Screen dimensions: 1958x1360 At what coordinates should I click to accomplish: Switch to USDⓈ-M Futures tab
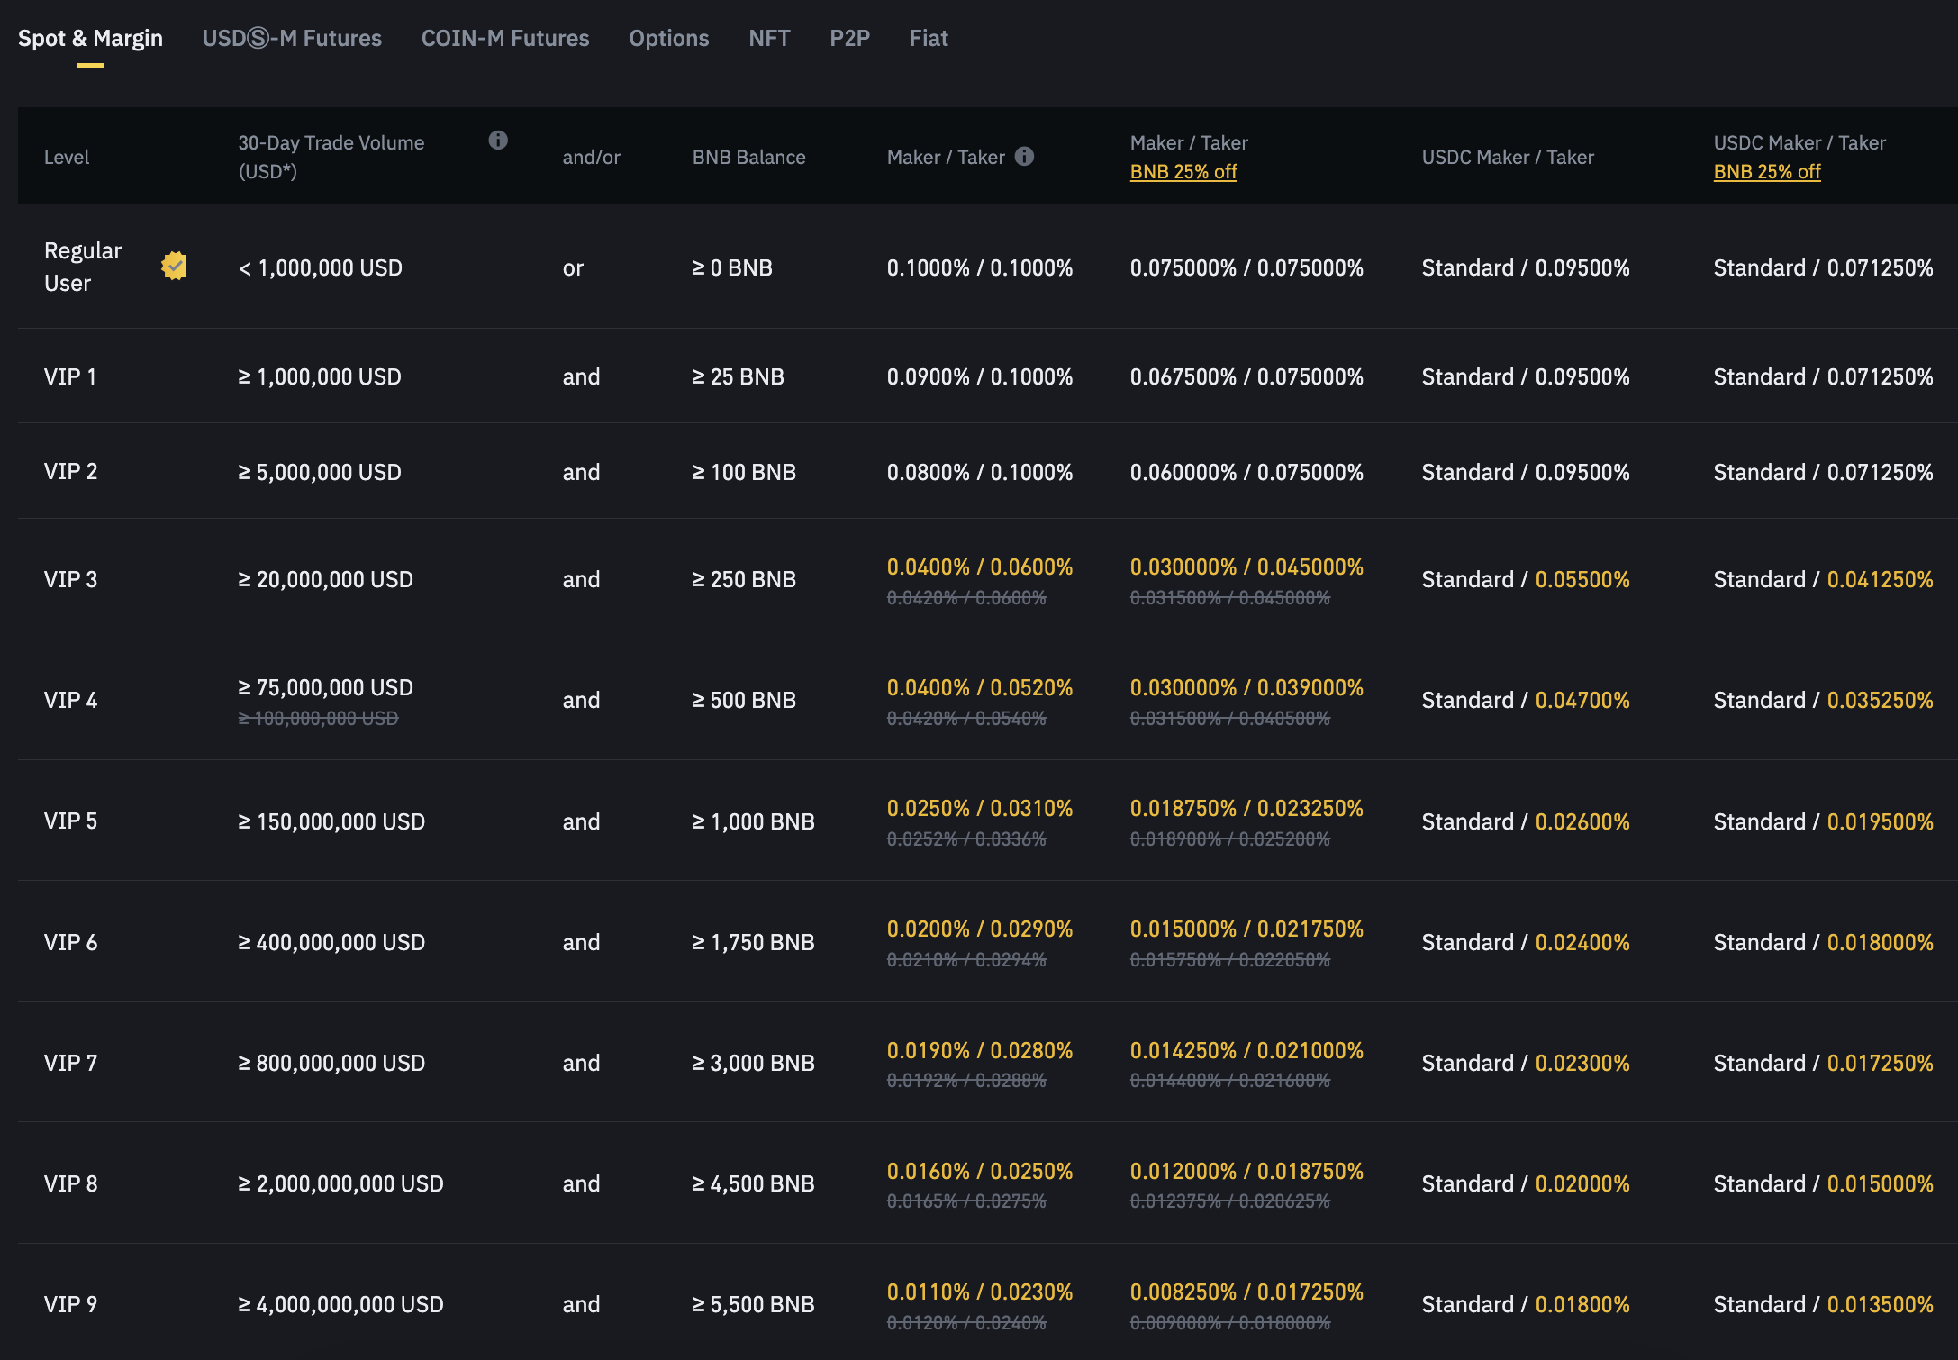click(x=292, y=38)
